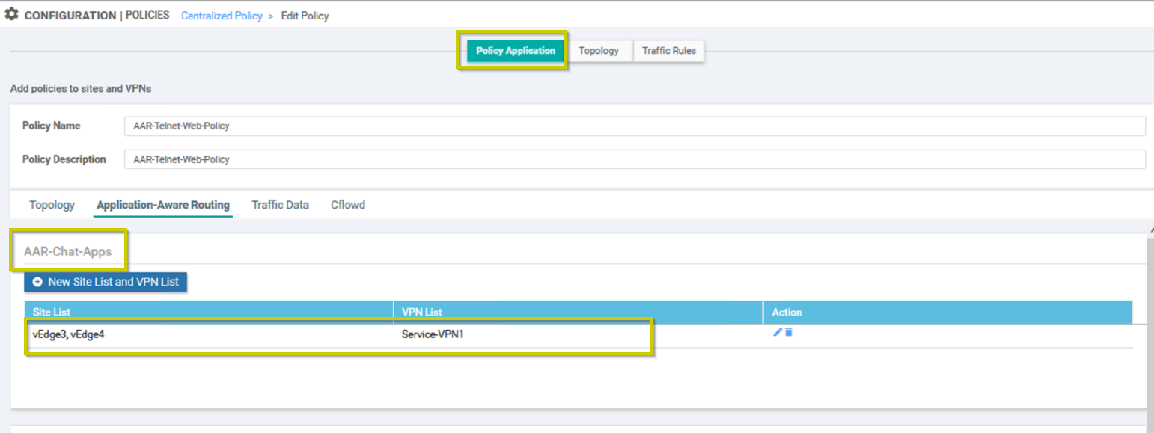Click the Edit Policy breadcrumb text
This screenshot has height=433, width=1154.
305,16
